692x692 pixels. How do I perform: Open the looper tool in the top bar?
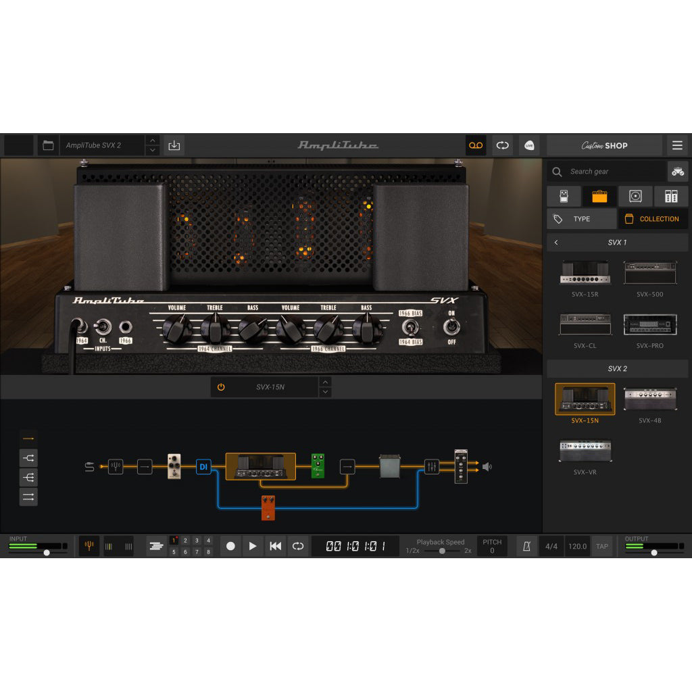pyautogui.click(x=476, y=145)
